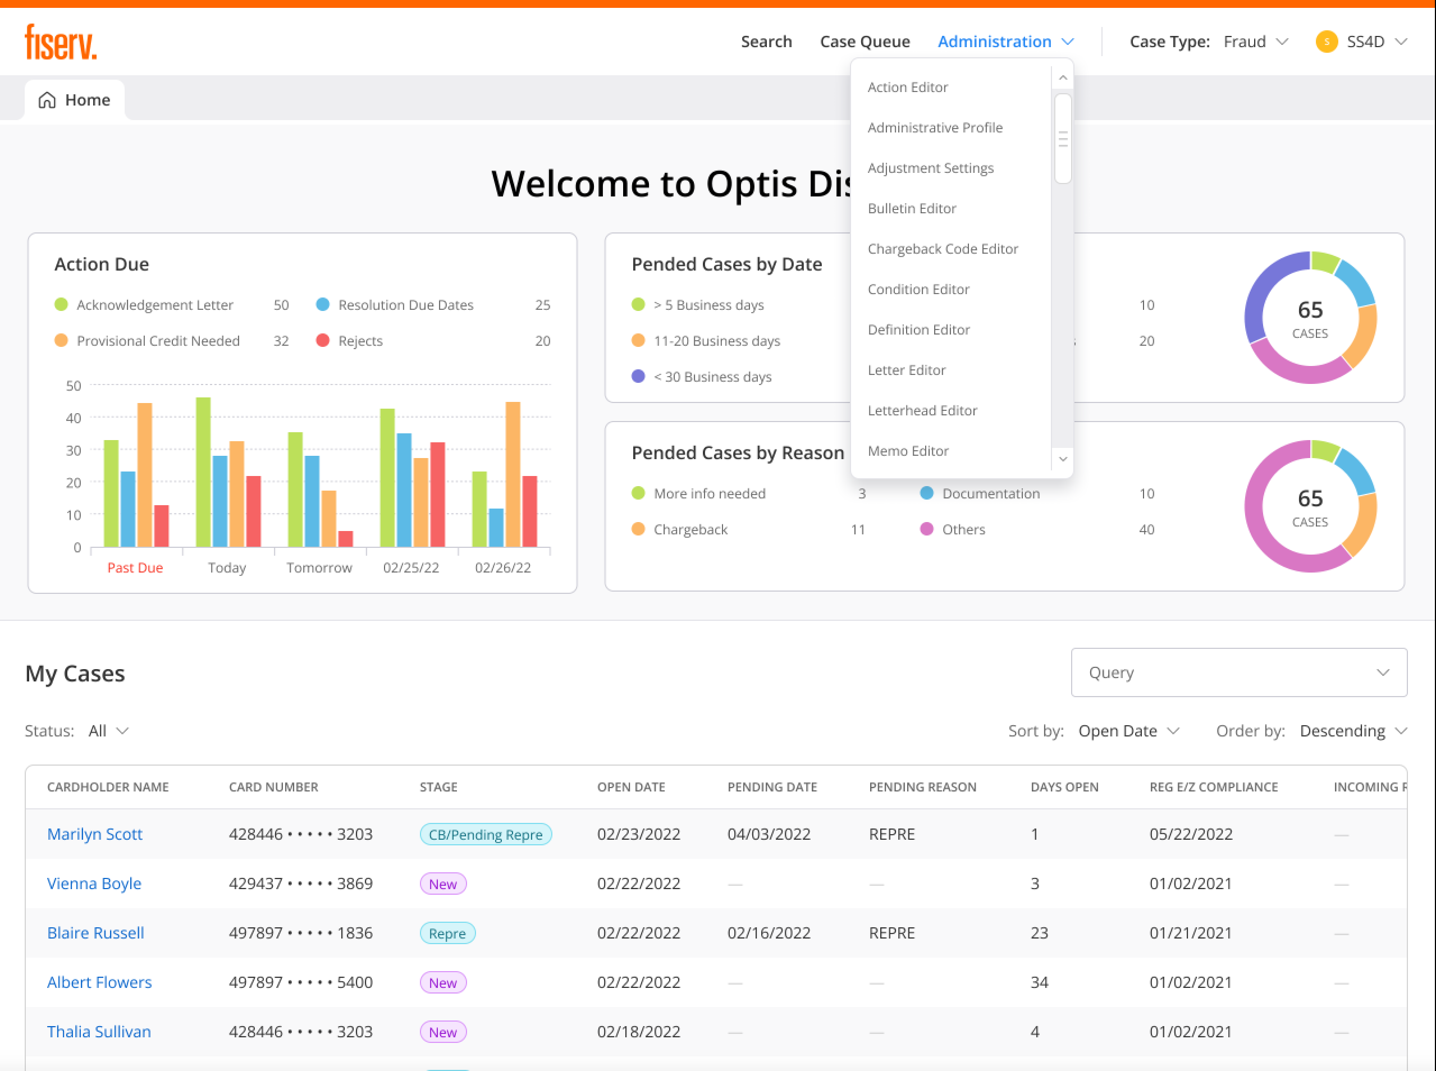Click the green > 5 Business days dot
This screenshot has height=1071, width=1436.
point(638,305)
